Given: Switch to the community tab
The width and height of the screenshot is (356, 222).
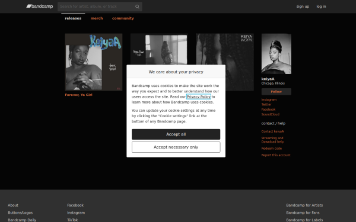Looking at the screenshot, I should [x=123, y=18].
